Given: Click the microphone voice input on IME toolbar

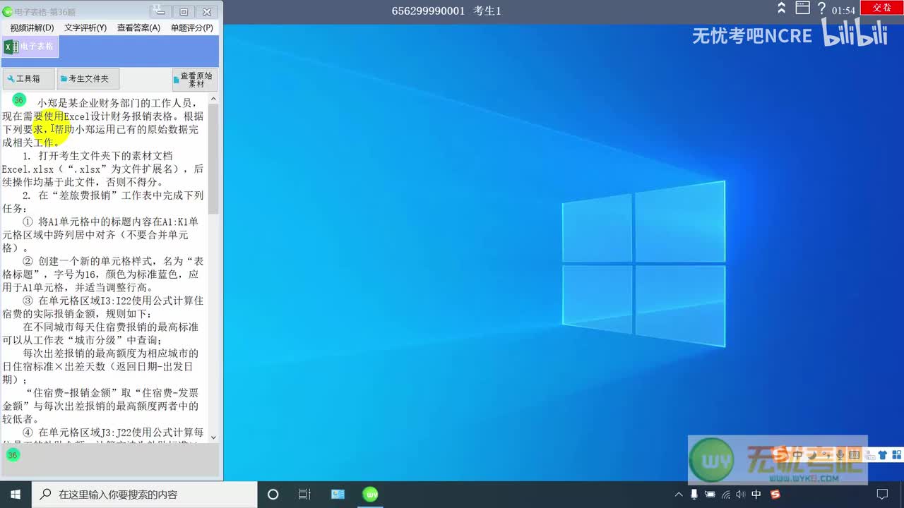Looking at the screenshot, I should (x=840, y=456).
